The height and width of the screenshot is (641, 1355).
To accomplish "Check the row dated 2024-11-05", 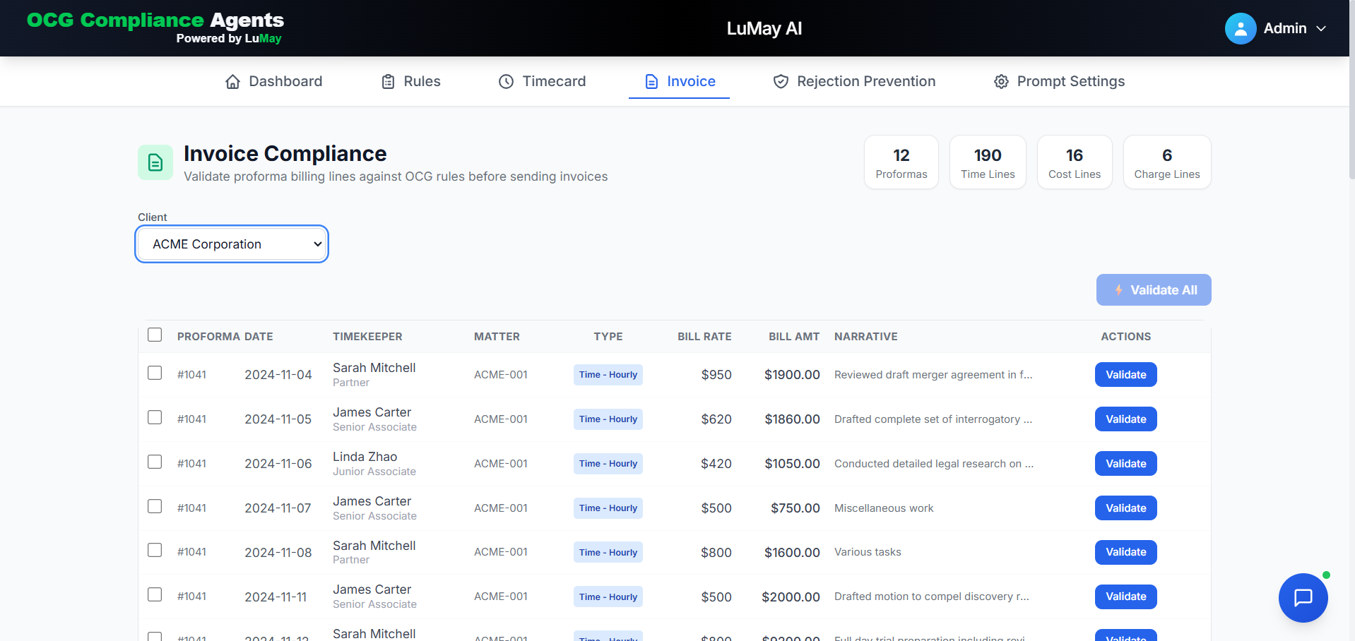I will 155,417.
